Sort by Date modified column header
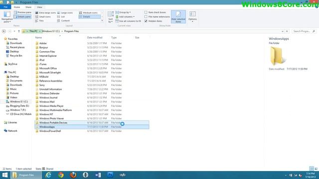This screenshot has height=179, width=319. coord(95,38)
